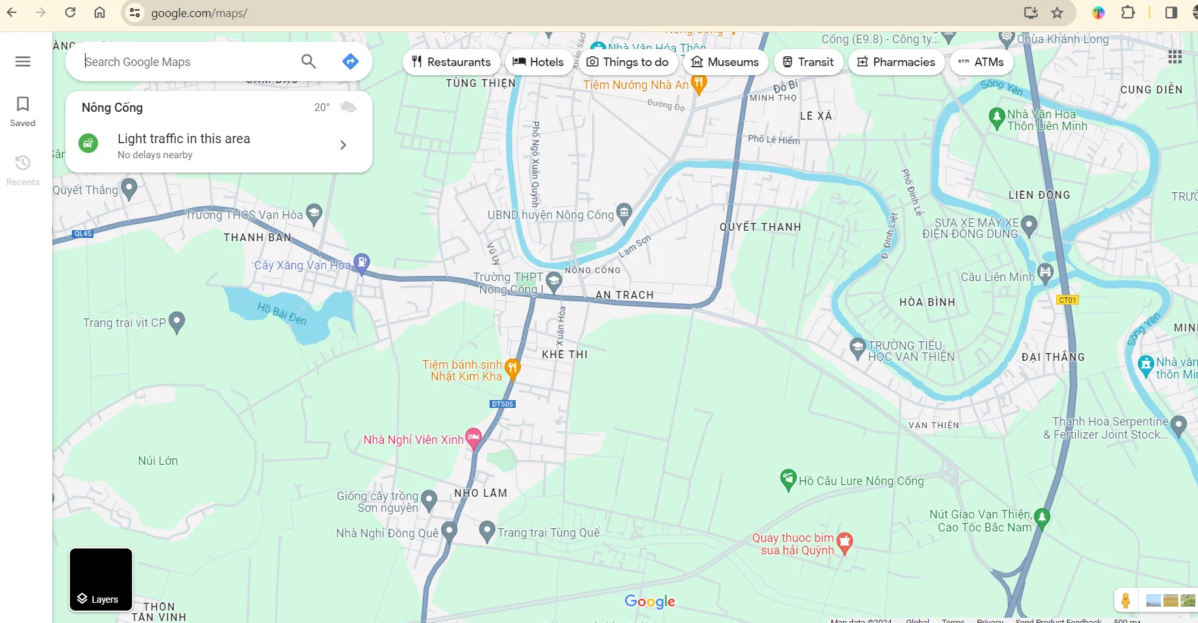
Task: Select Nút Giao Vạn Thiện pin
Action: [x=1042, y=519]
